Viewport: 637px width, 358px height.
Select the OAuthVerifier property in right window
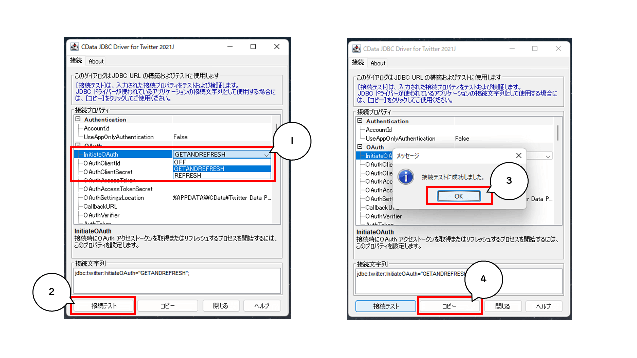[384, 216]
